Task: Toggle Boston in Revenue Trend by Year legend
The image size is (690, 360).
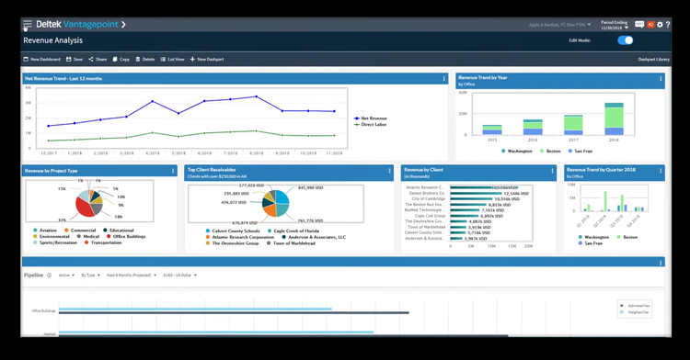Action: [550, 151]
